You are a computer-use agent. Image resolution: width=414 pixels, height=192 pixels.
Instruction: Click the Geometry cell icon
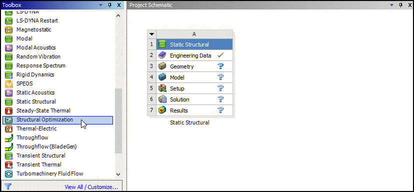(x=162, y=66)
